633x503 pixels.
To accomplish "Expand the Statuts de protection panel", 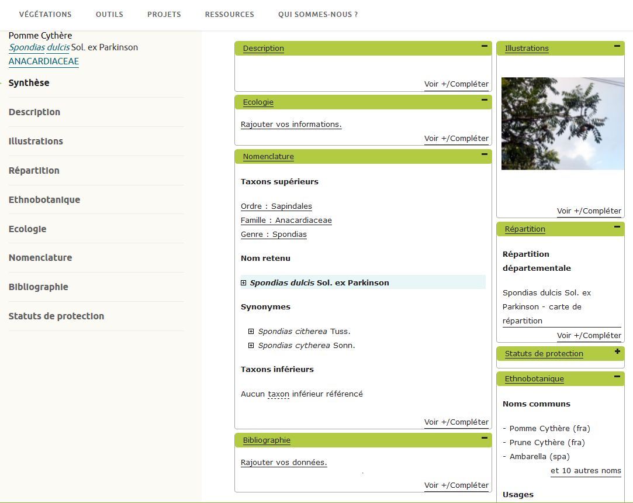I will pyautogui.click(x=617, y=351).
